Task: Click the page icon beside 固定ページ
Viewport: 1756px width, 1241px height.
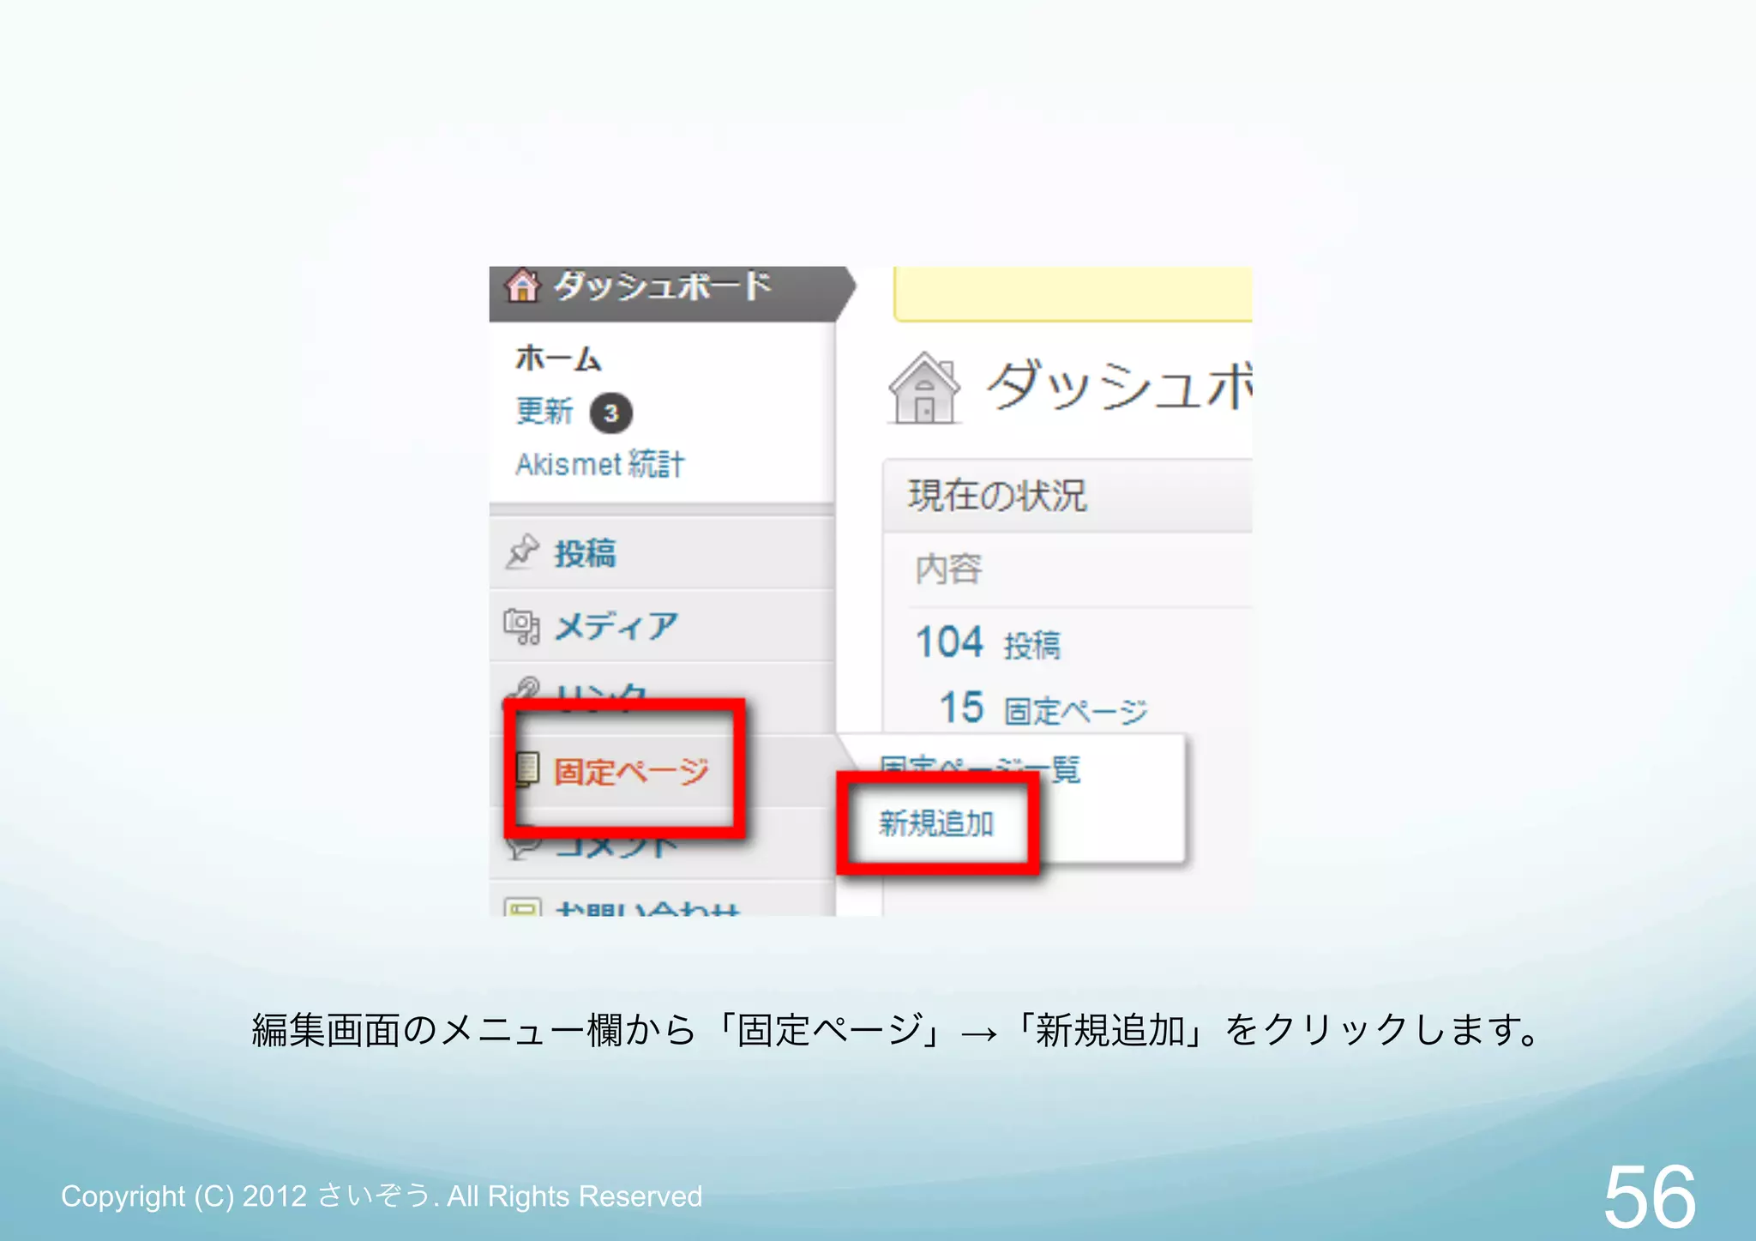Action: (527, 769)
